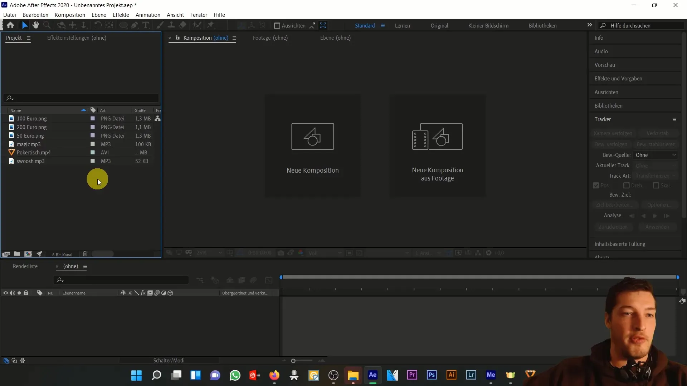Click Schalter/Modi toggle button
This screenshot has width=687, height=386.
(x=169, y=361)
